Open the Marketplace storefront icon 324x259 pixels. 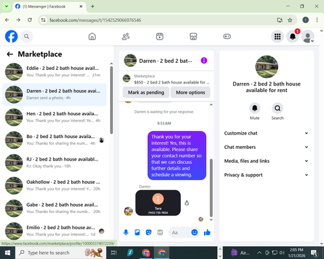[x=193, y=36]
